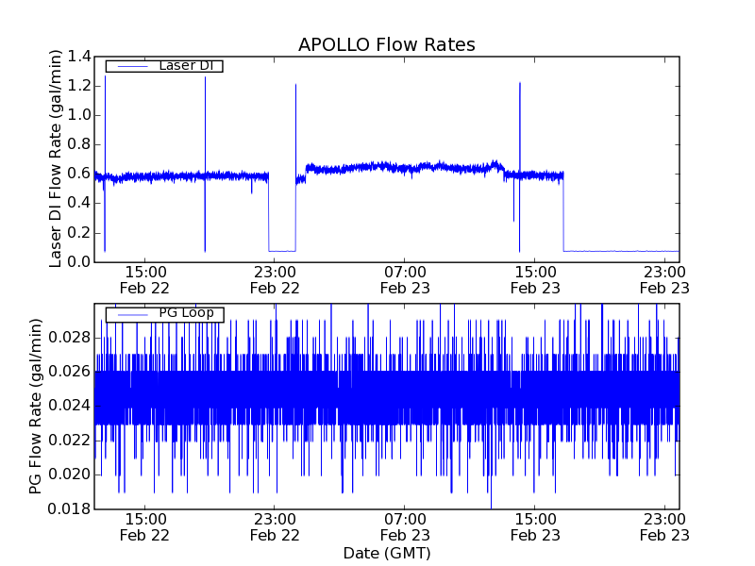Click "15:00 Feb 22" tick under Laser DI plot
Viewport: 755px width, 566px height.
click(144, 280)
